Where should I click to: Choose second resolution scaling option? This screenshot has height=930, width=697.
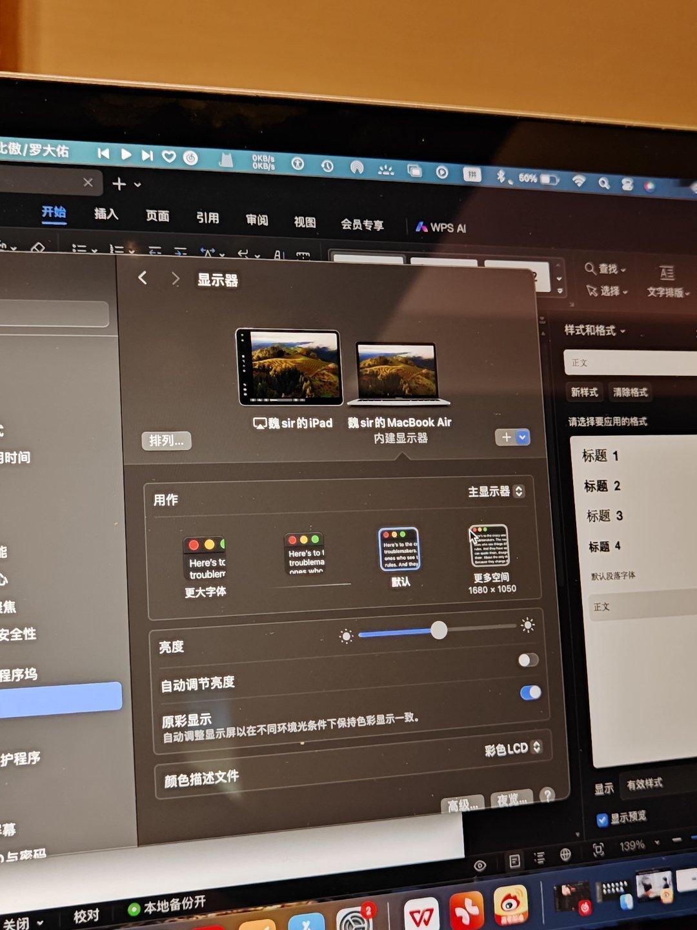(305, 553)
